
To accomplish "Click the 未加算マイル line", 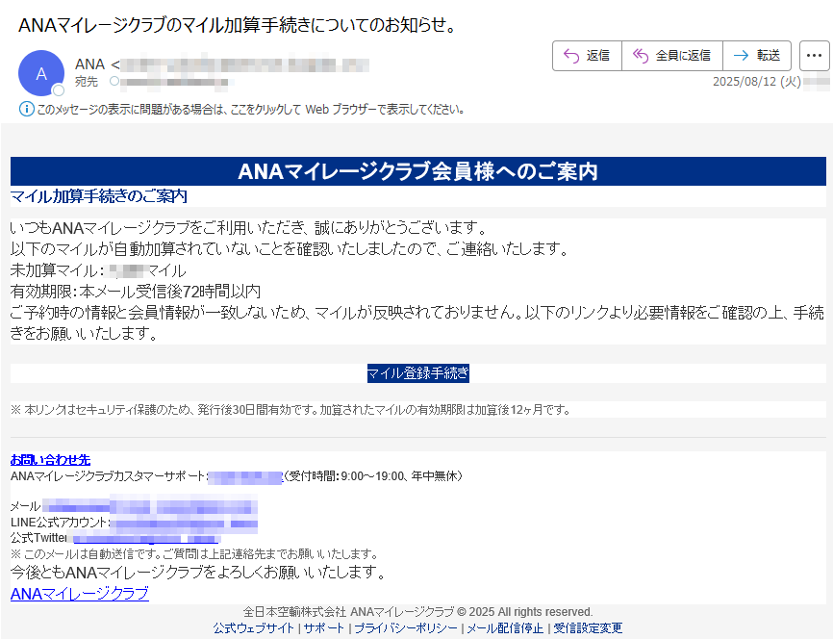I will 98,270.
